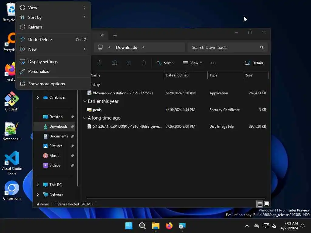The image size is (311, 233).
Task: Click the Share toolbar icon
Action: (x=129, y=63)
